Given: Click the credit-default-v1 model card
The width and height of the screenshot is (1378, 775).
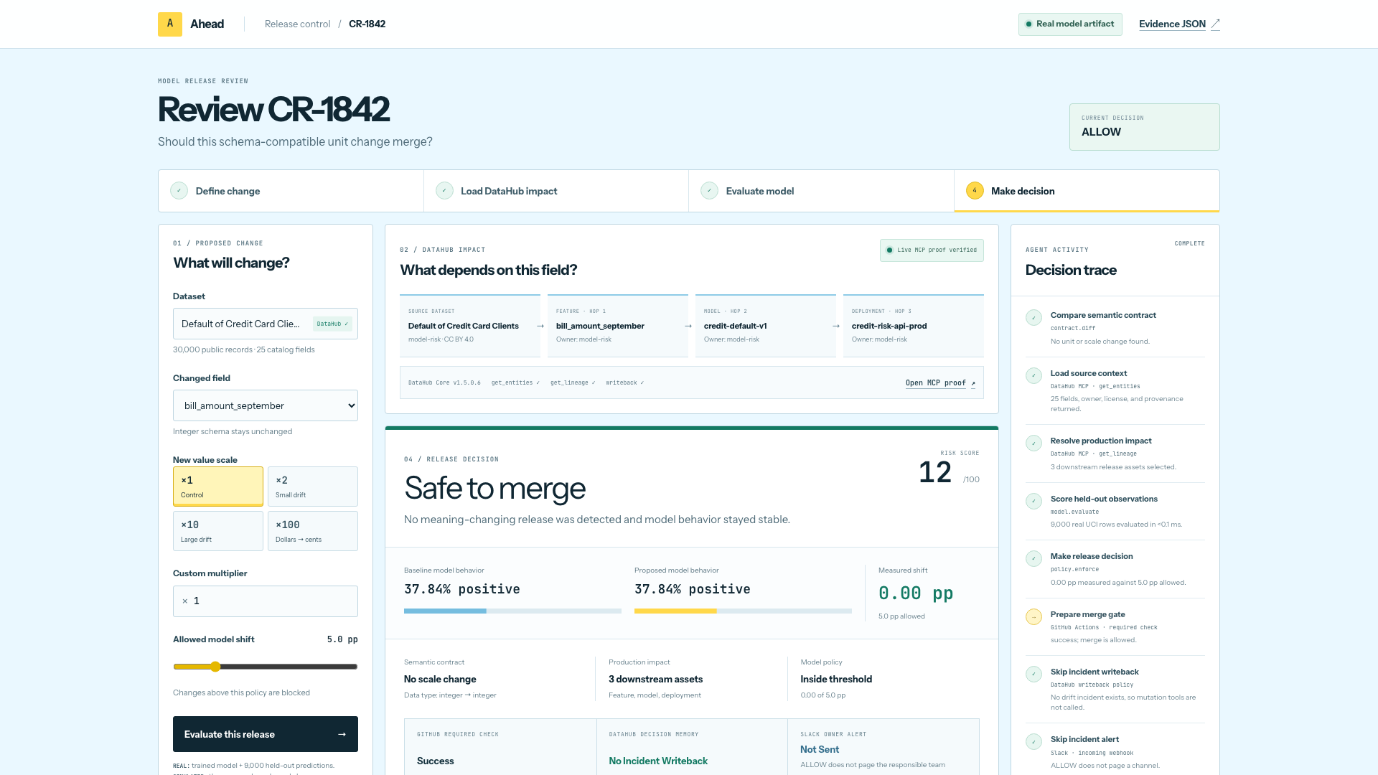Looking at the screenshot, I should (766, 326).
